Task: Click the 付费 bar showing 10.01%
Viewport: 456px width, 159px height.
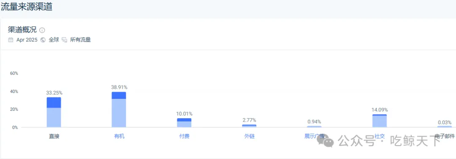Action: click(x=184, y=123)
